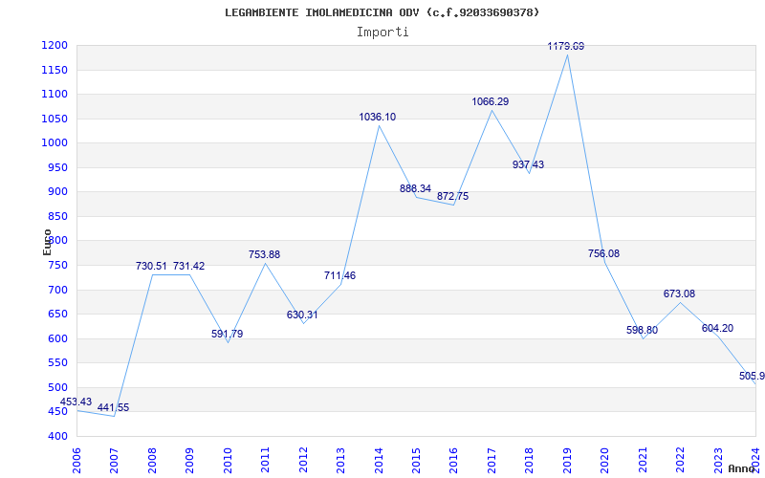Click the x-axis year 2009
This screenshot has width=765, height=478.
coord(189,460)
